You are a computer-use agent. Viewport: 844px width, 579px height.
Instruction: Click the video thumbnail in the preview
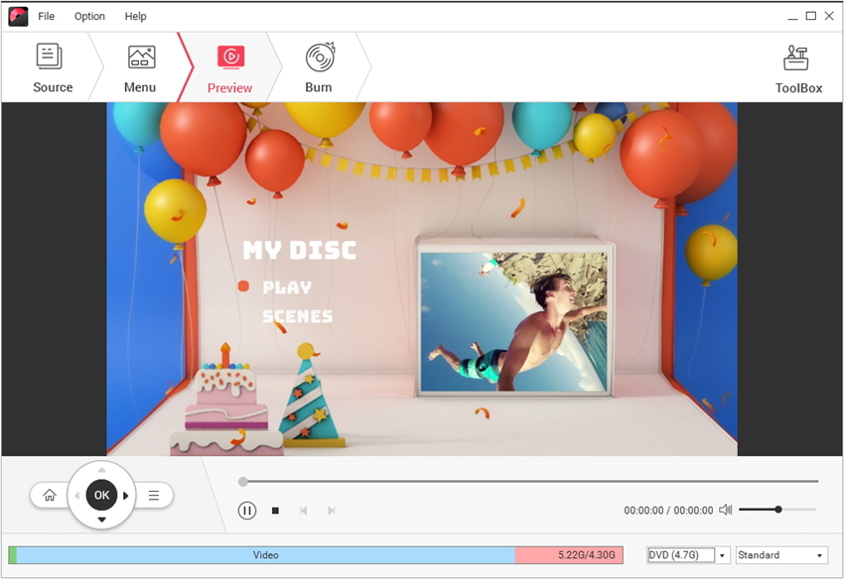pyautogui.click(x=513, y=319)
